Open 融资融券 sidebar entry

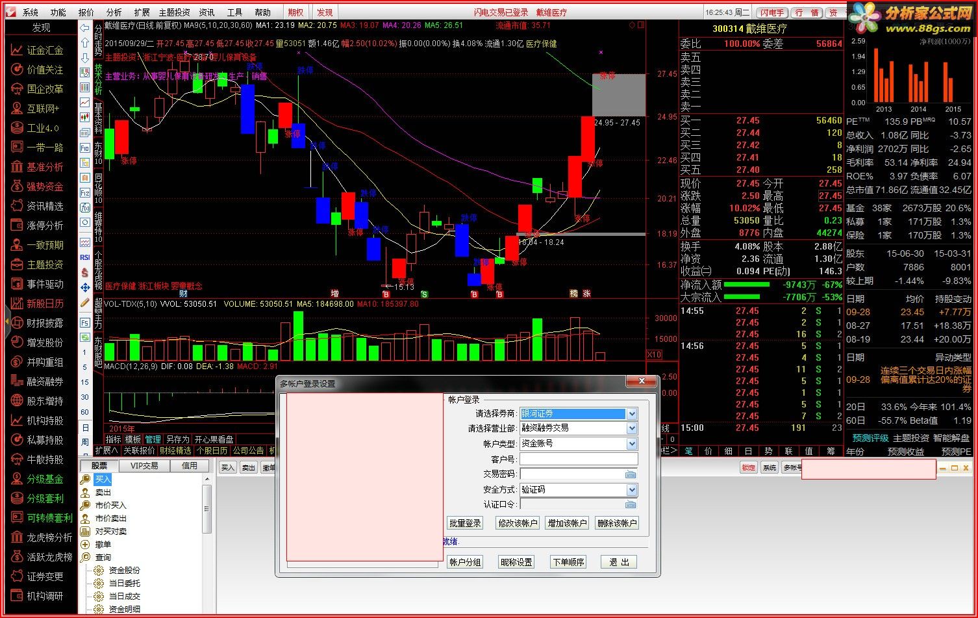pos(38,381)
